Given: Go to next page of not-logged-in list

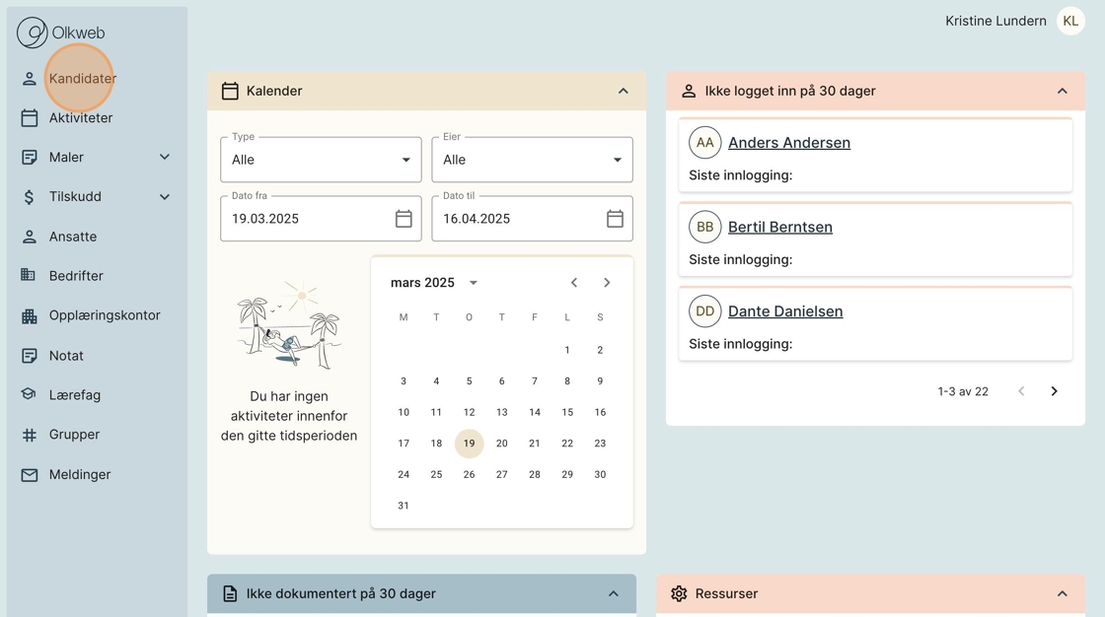Looking at the screenshot, I should pos(1055,391).
